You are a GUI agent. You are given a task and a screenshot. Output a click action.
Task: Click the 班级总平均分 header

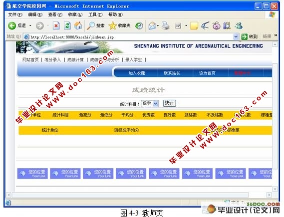(x=127, y=130)
